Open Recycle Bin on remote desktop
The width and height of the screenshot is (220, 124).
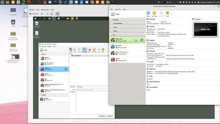[x=37, y=24]
